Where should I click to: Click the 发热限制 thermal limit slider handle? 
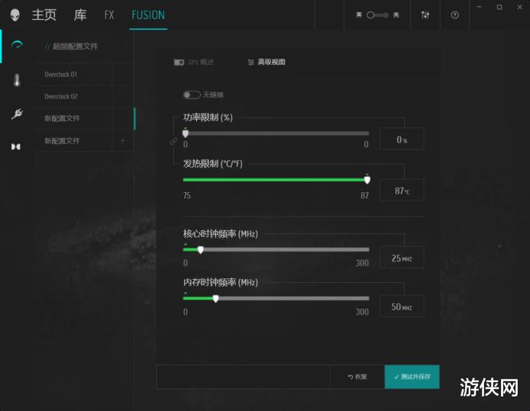click(367, 179)
